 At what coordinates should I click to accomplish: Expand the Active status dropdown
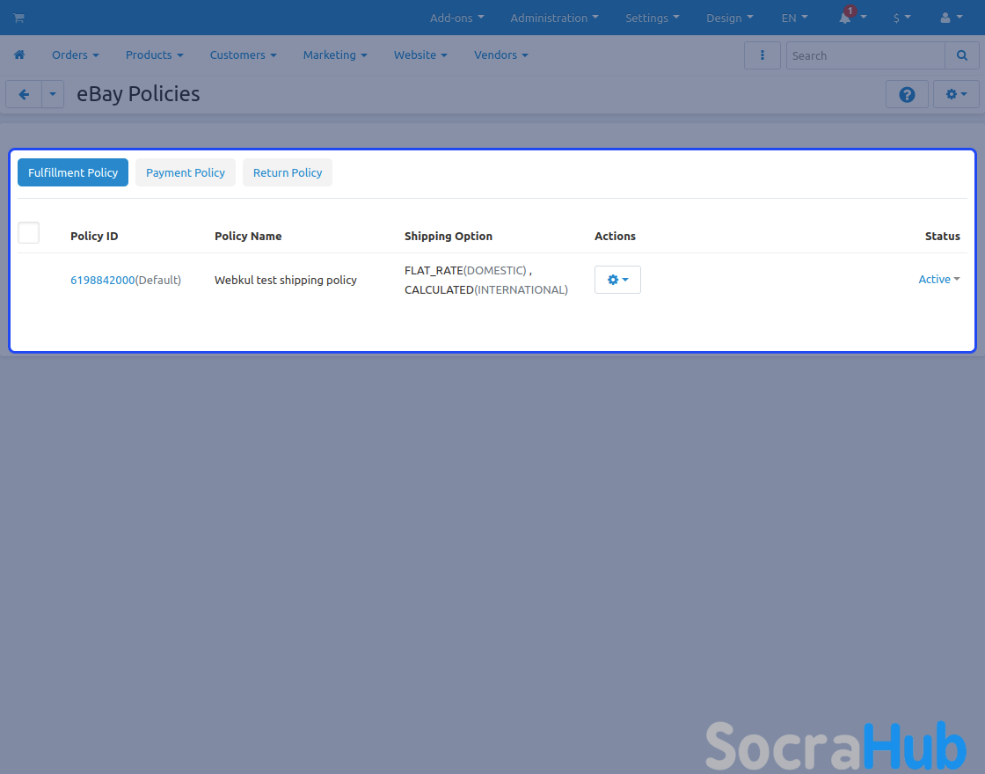click(938, 279)
